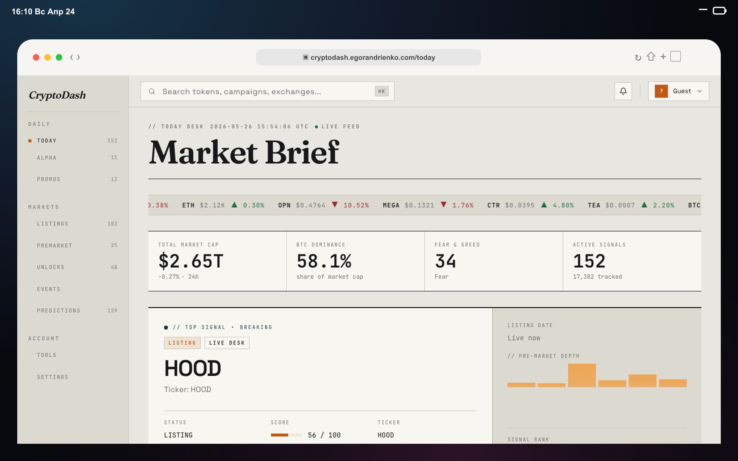
Task: Click the HOOD signal headline
Action: pyautogui.click(x=193, y=368)
